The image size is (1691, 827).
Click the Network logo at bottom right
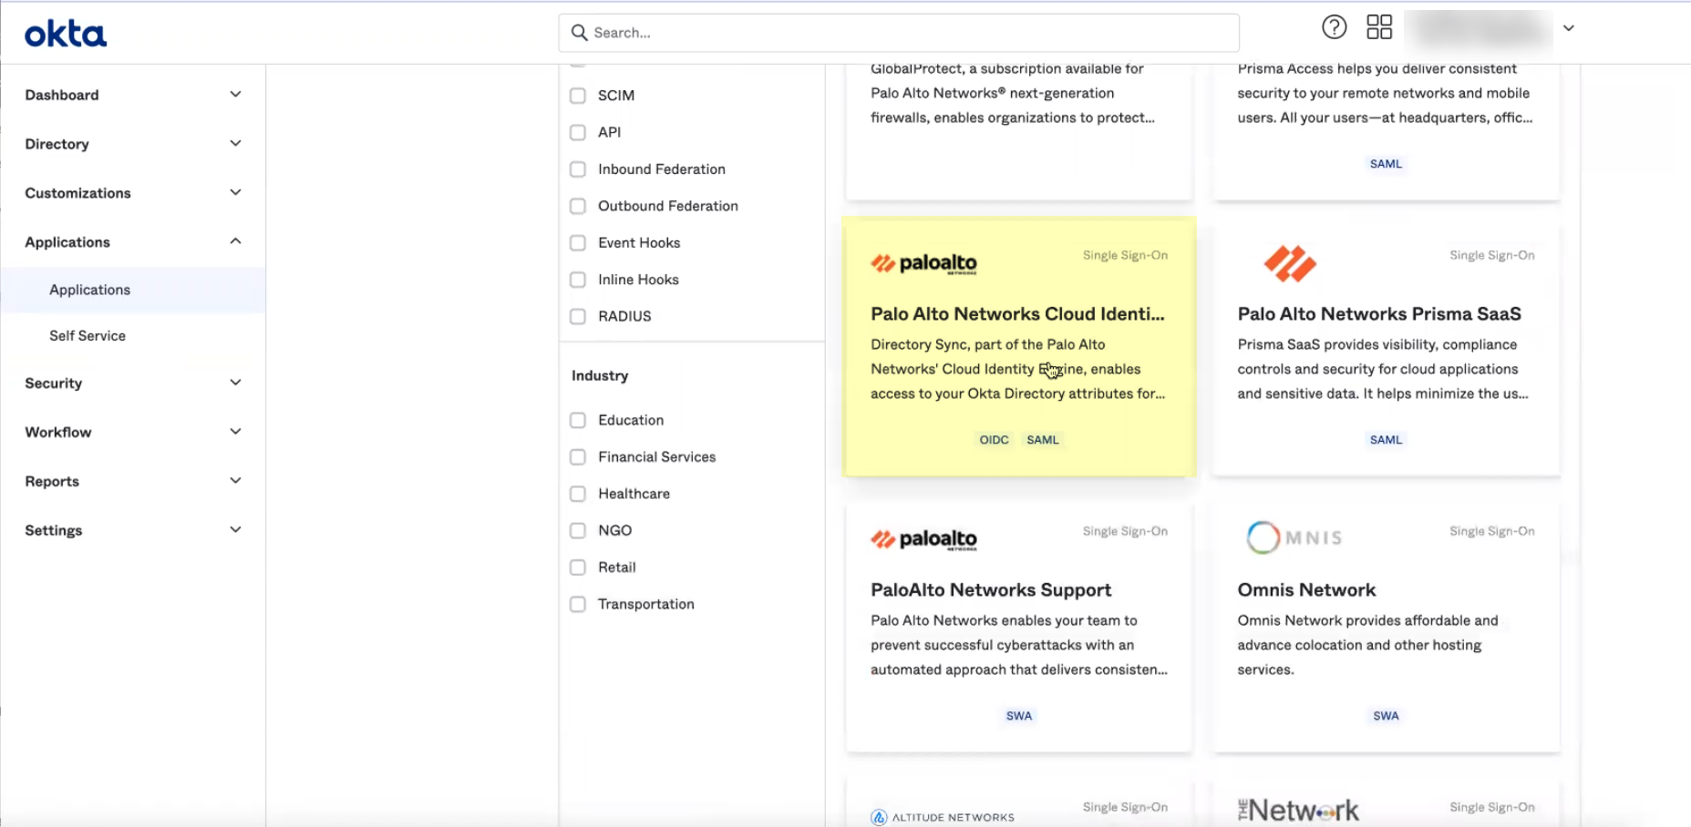[1298, 810]
